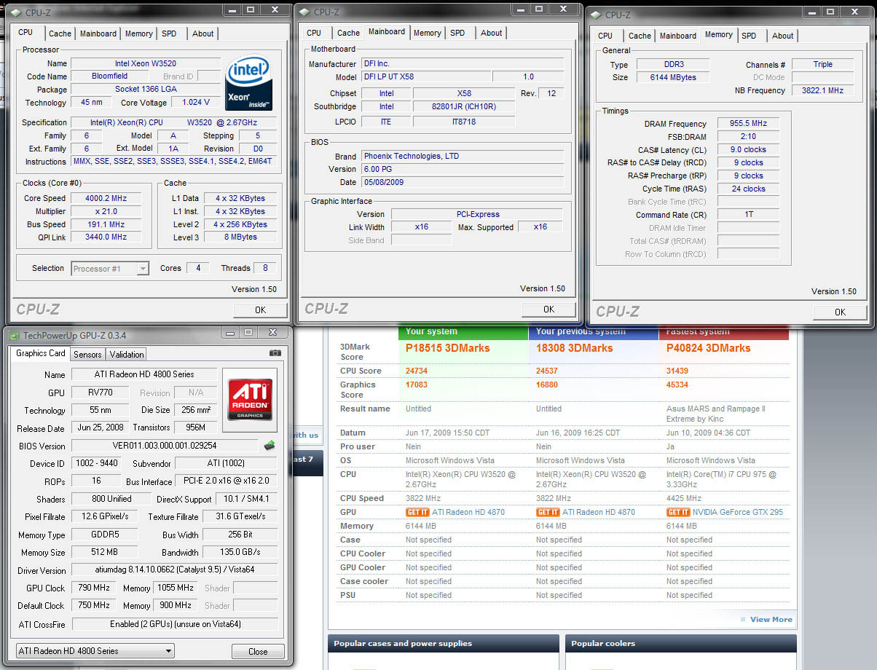
Task: Open About tab in left CPU-Z window
Action: click(202, 33)
